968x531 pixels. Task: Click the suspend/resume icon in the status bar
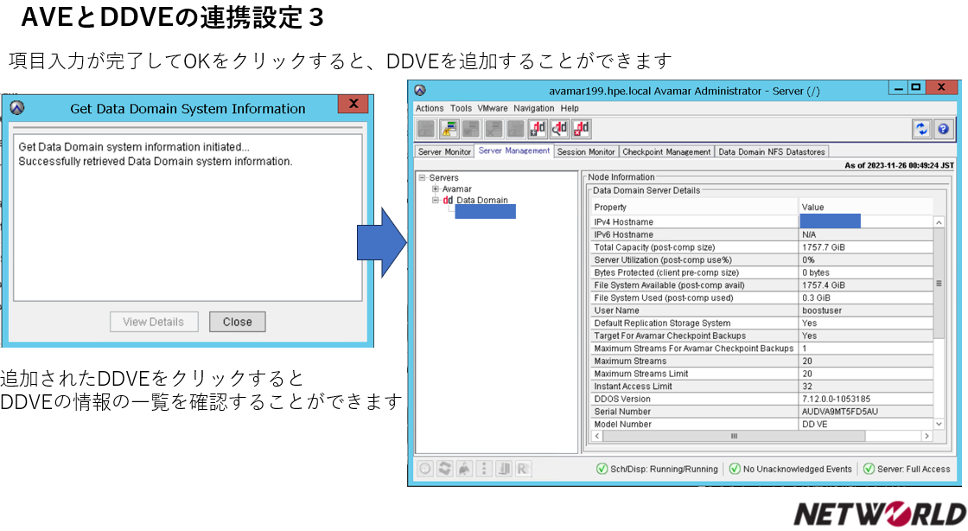tap(443, 468)
